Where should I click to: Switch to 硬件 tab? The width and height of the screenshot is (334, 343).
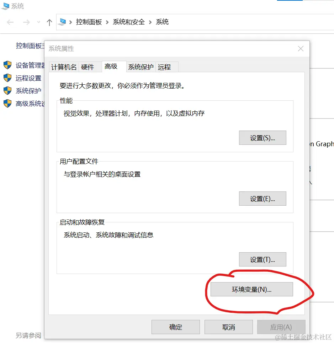[x=90, y=67]
